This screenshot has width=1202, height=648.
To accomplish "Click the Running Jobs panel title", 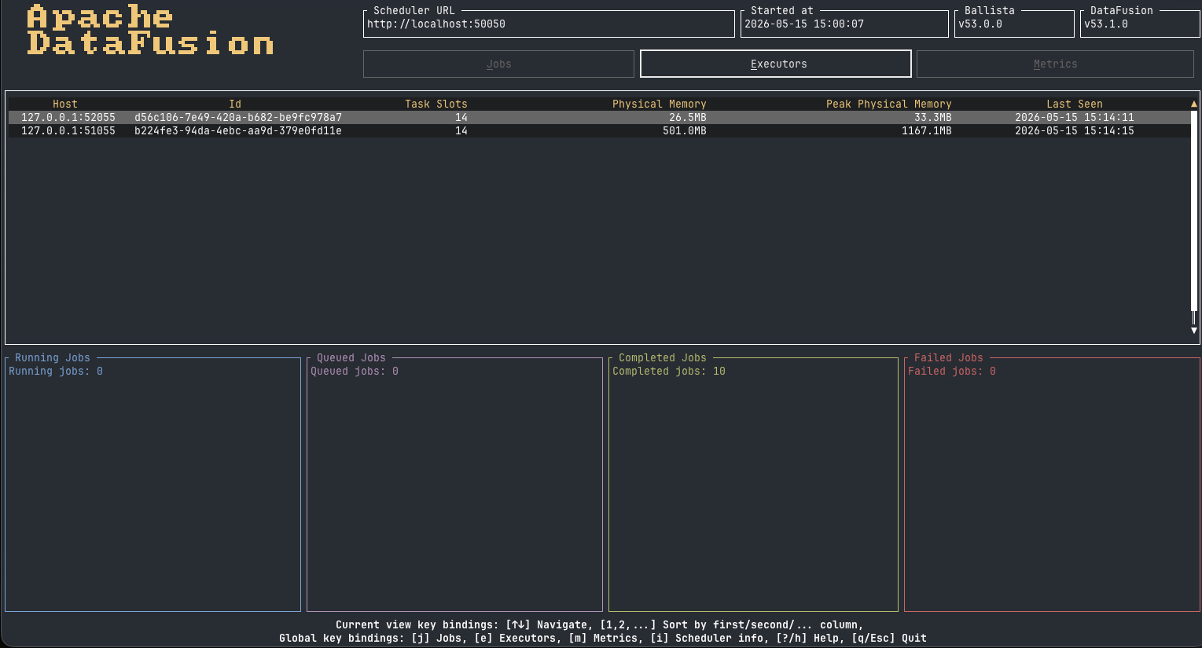I will (x=53, y=357).
